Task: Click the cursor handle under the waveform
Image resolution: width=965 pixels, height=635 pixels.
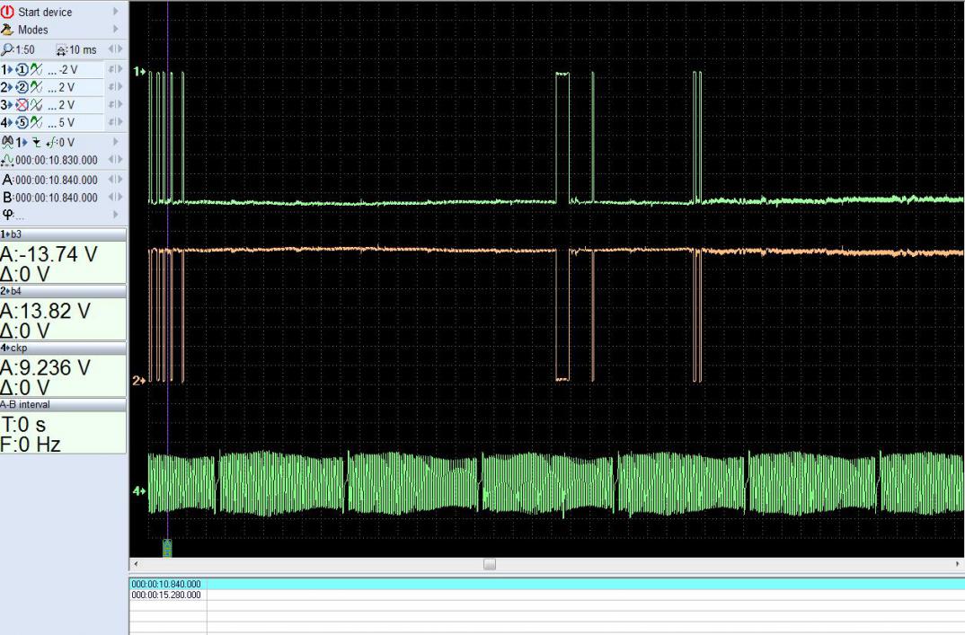Action: coord(167,548)
